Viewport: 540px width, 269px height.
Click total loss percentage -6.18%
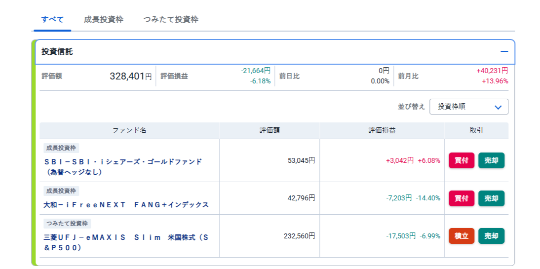[x=260, y=81]
